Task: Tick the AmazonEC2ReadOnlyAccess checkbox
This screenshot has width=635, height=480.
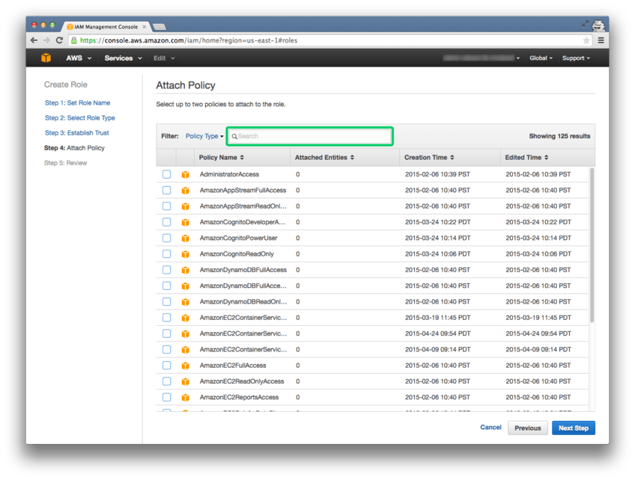Action: (x=166, y=381)
